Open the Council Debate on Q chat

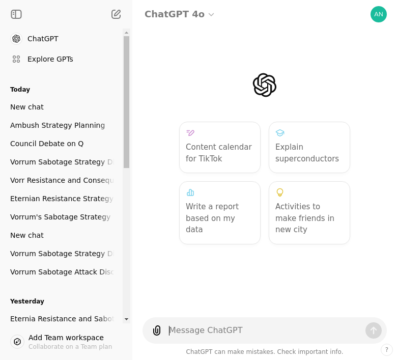click(47, 144)
